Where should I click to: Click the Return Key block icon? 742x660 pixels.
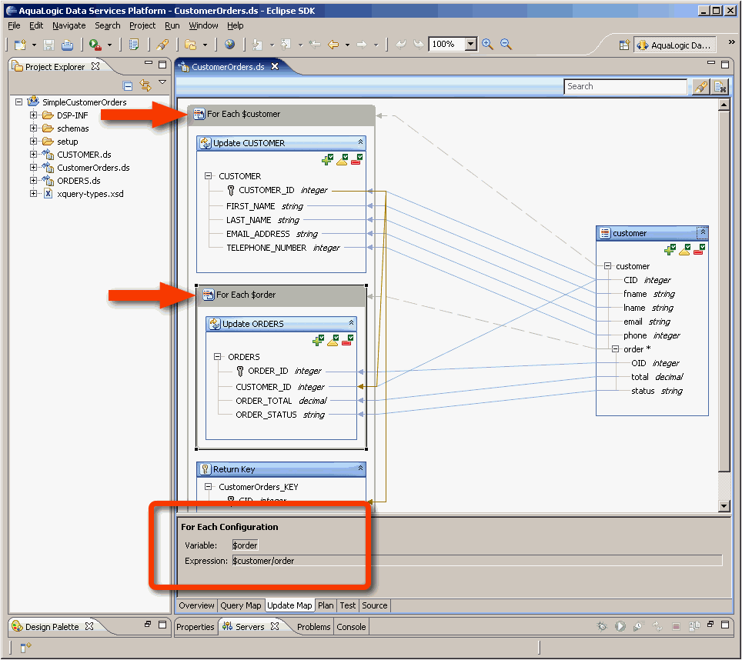[206, 469]
